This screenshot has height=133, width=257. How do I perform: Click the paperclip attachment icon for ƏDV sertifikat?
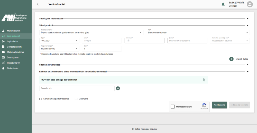[x=204, y=80]
